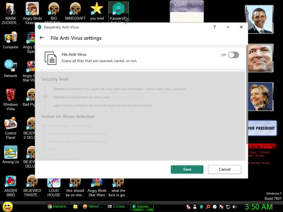Open Angry Birds Seasons desktop icon
Screen dimensions: 283x212
pos(32,13)
